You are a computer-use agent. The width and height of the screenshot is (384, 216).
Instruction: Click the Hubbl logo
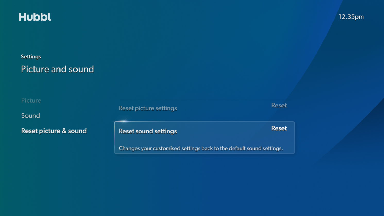[x=35, y=17]
